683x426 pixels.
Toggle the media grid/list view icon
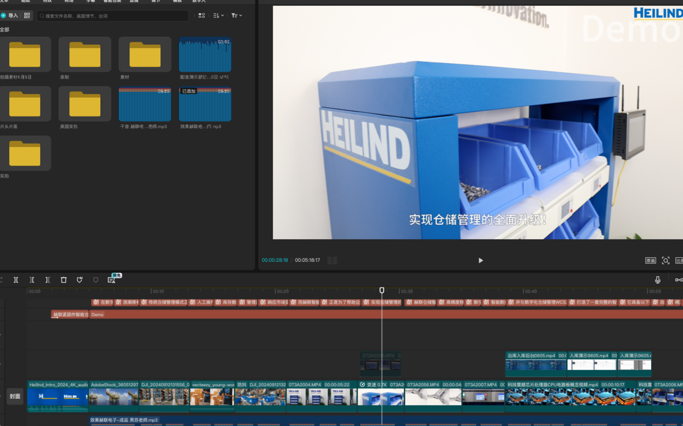point(201,16)
